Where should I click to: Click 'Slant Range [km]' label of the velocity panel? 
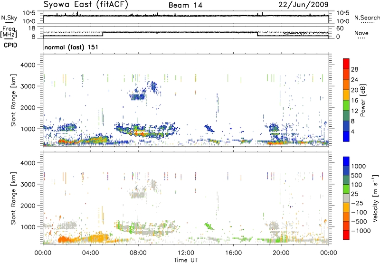tap(13, 198)
